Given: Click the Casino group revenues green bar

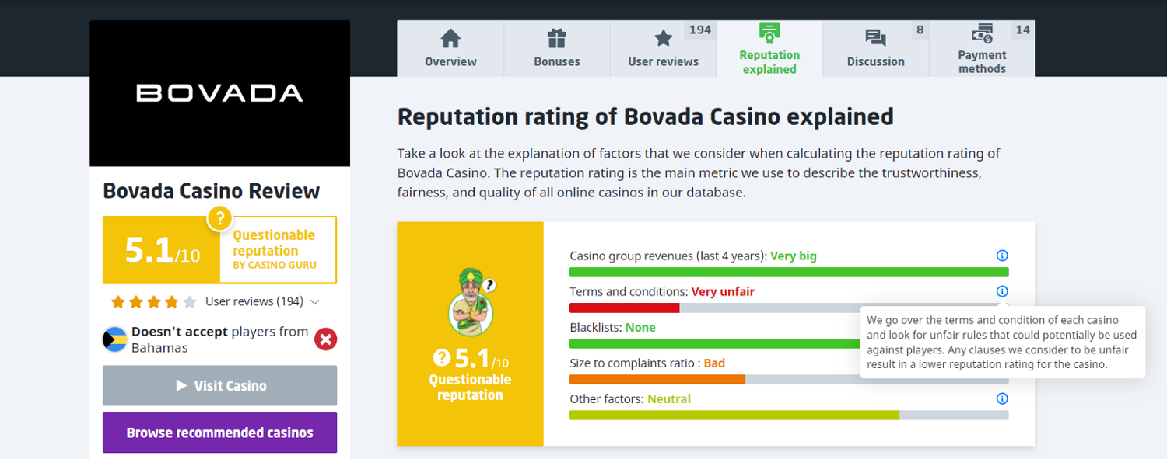Looking at the screenshot, I should 788,273.
